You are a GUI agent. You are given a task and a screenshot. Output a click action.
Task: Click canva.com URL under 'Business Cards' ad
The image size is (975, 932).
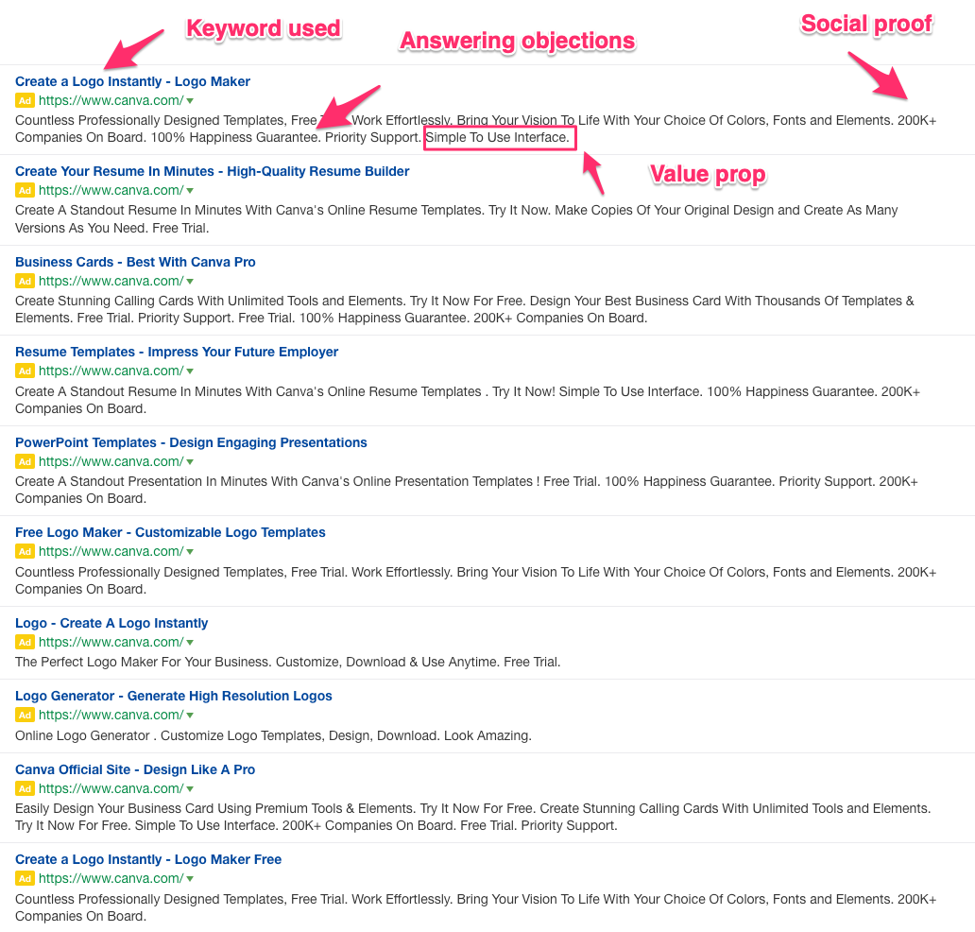[x=111, y=281]
